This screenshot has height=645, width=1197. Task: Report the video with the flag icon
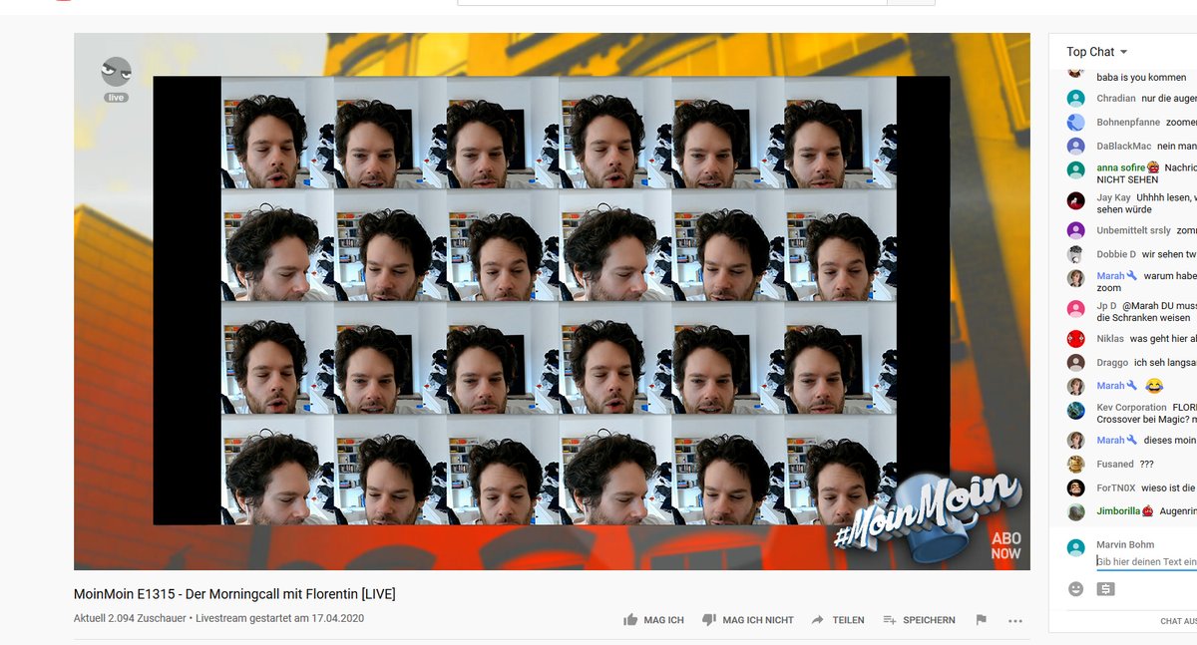point(981,620)
